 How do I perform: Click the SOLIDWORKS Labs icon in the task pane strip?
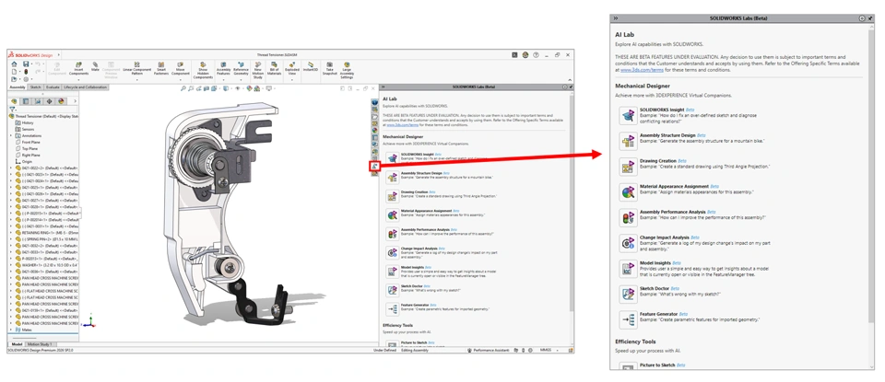(x=375, y=167)
